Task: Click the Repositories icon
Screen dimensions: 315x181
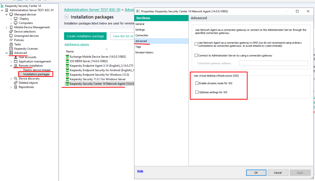Action: click(16, 87)
